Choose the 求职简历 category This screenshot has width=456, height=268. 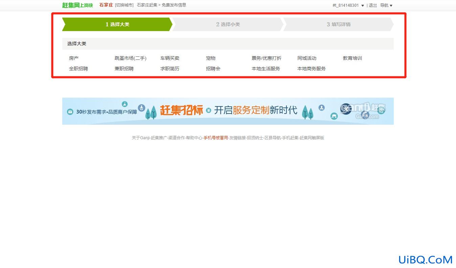170,69
